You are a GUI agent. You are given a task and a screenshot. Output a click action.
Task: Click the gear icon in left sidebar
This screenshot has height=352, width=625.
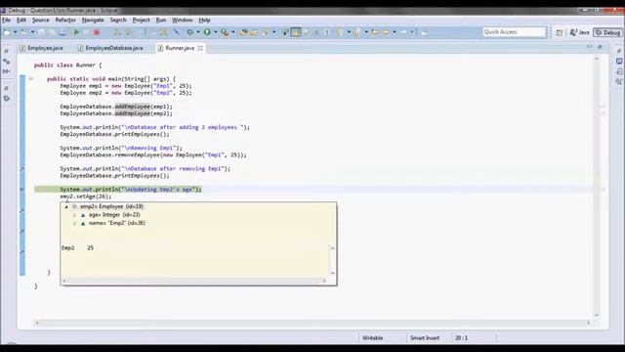[x=7, y=98]
